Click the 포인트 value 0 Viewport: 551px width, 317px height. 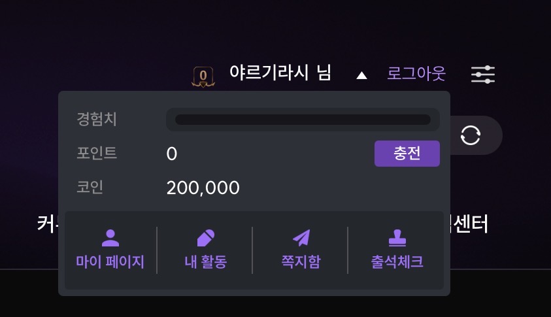click(x=172, y=154)
